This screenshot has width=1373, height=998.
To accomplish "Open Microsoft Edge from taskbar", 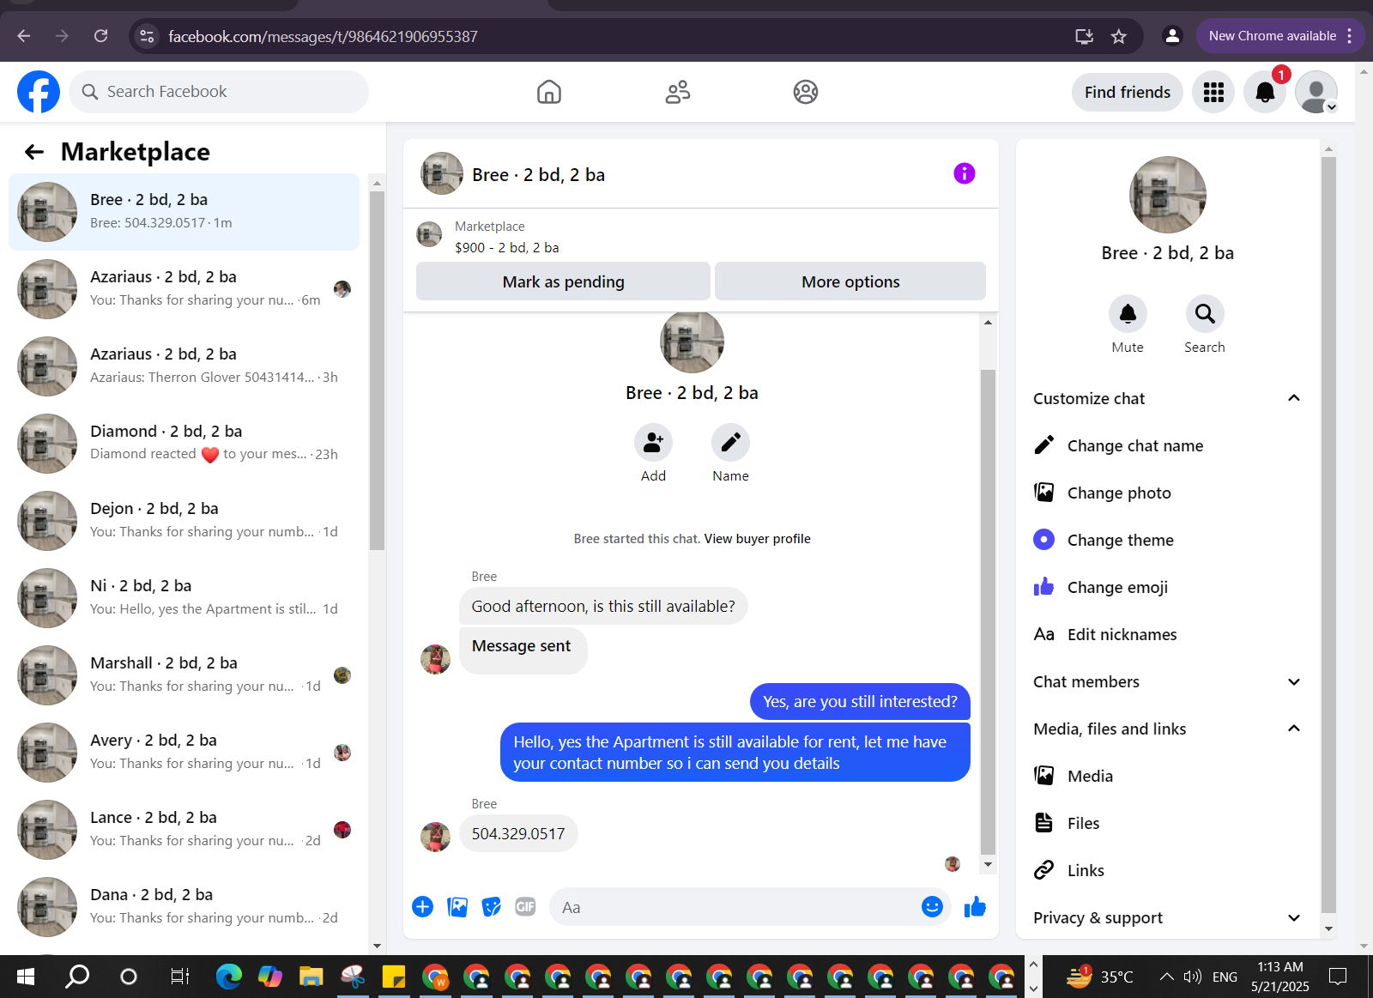I will [229, 977].
